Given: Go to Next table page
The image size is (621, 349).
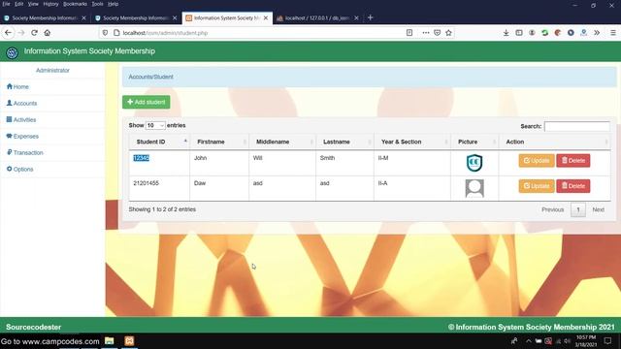Looking at the screenshot, I should click(598, 209).
